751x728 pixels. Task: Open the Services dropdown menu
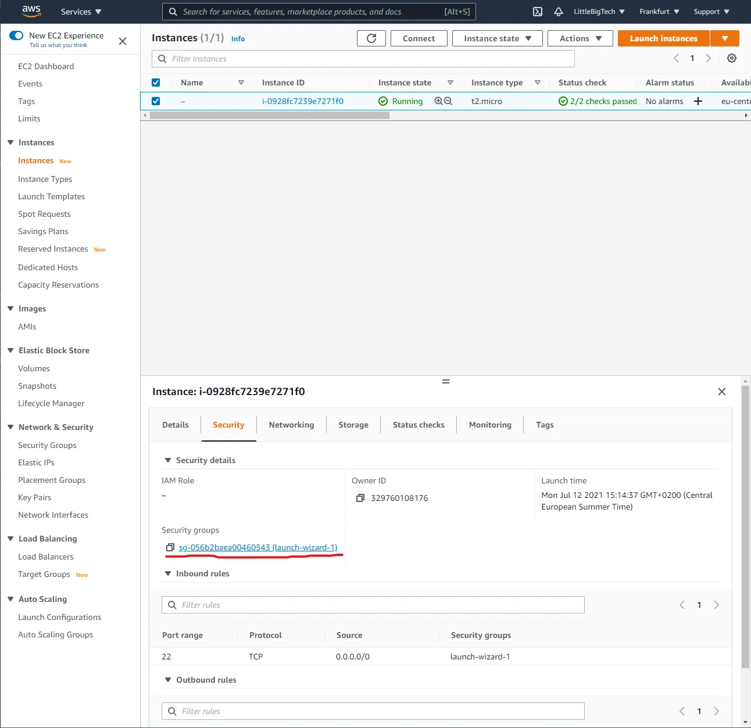pos(81,12)
